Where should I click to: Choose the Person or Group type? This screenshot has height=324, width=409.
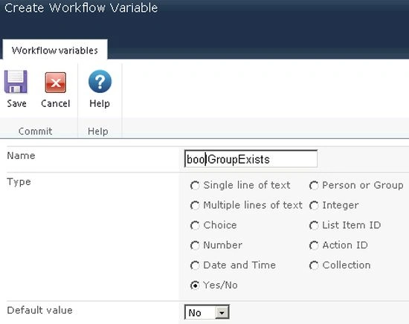click(314, 186)
